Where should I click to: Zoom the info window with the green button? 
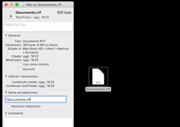[17, 5]
